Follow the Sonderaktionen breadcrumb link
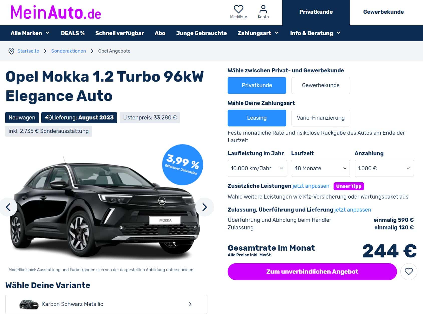 68,51
